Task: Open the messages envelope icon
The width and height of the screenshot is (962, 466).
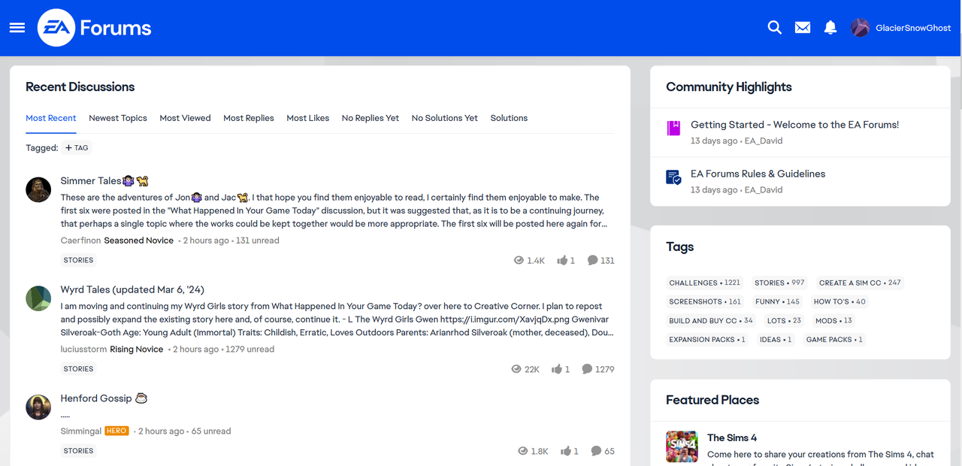Action: pos(803,28)
